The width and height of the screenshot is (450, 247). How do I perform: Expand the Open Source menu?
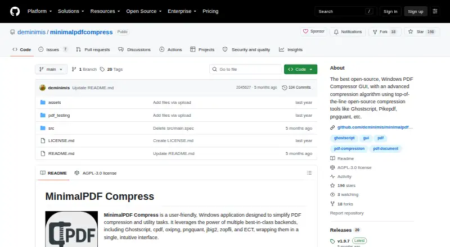pos(144,11)
